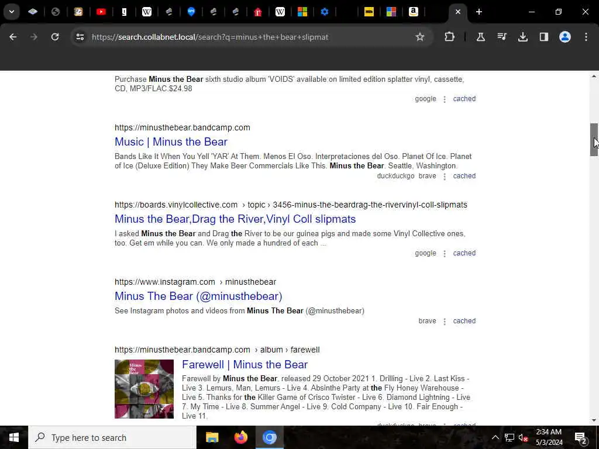Toggle the side panel icon

(544, 37)
